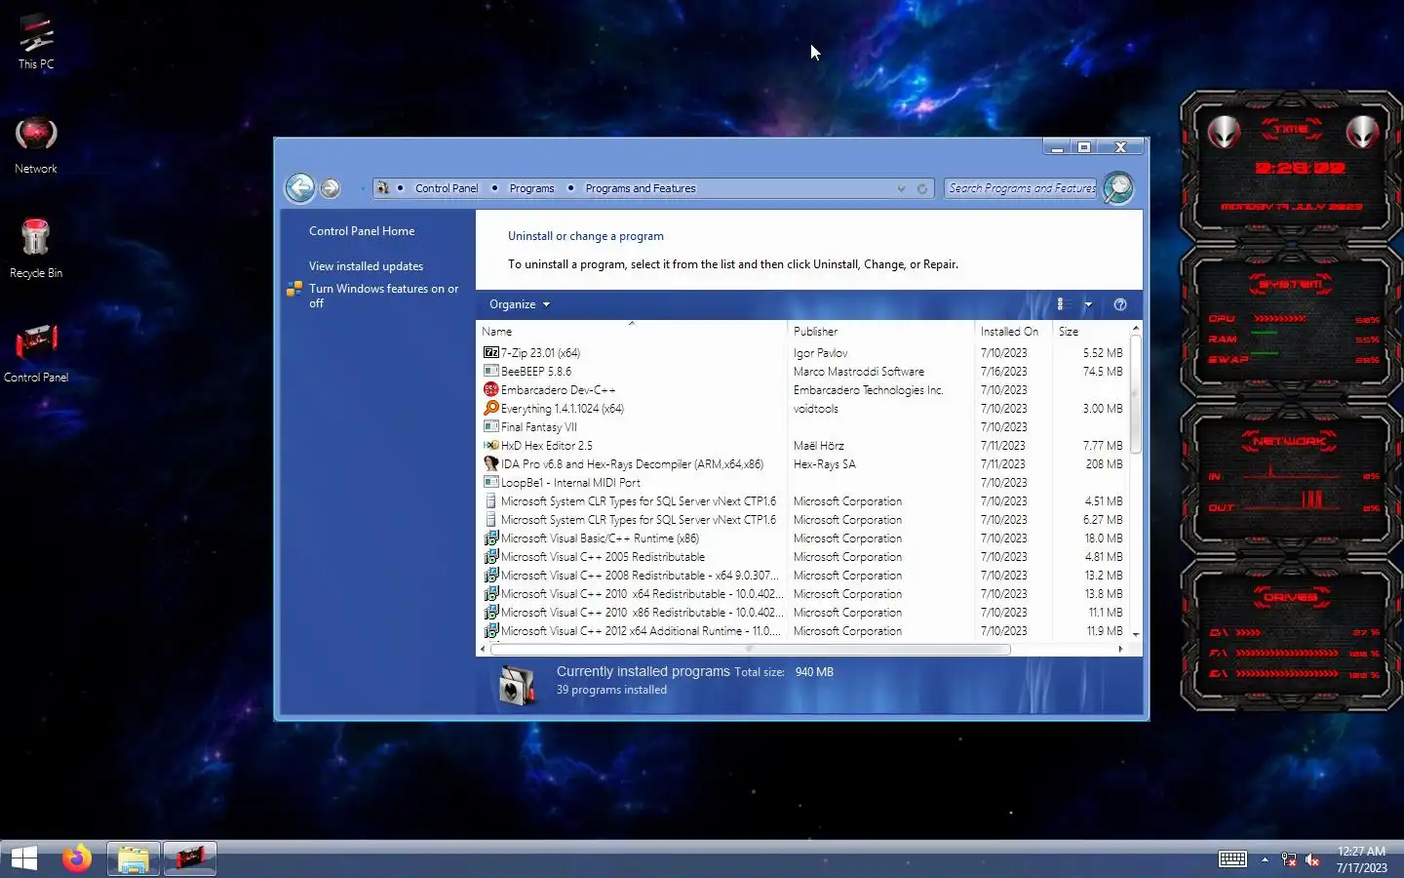
Task: Click the Programs and Features breadcrumb
Action: [641, 188]
